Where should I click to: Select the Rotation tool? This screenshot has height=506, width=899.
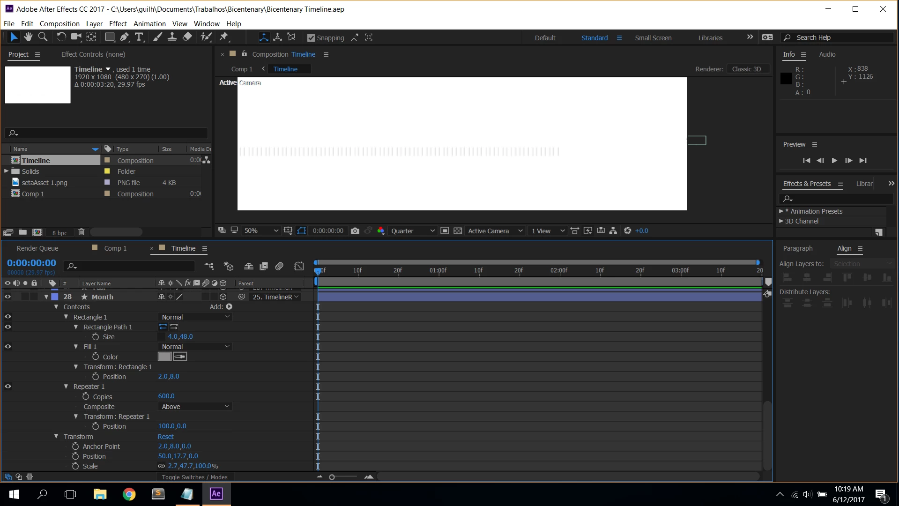pos(61,37)
